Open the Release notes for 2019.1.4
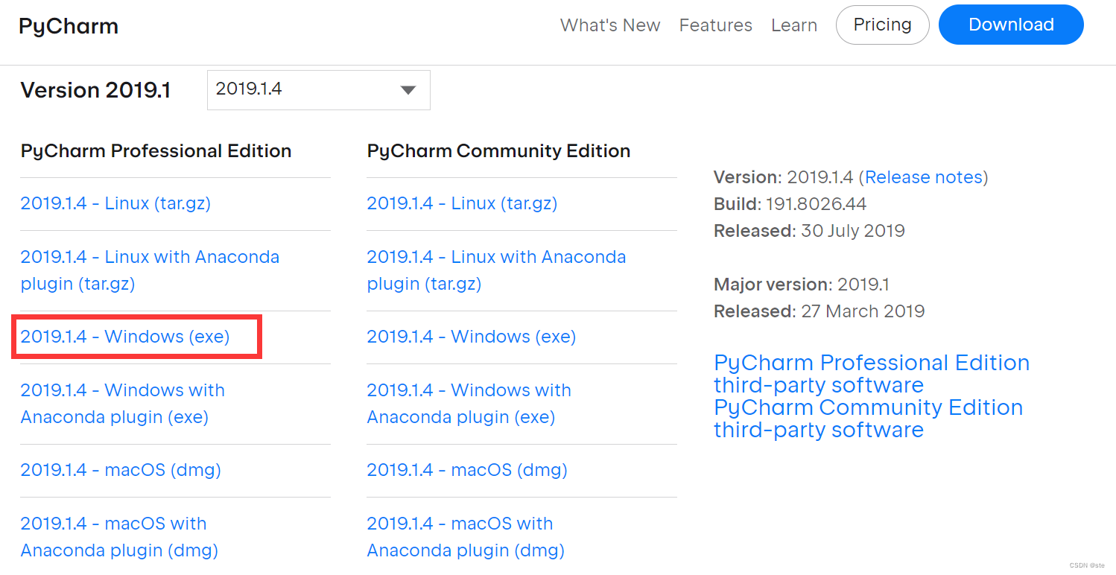 (x=924, y=177)
